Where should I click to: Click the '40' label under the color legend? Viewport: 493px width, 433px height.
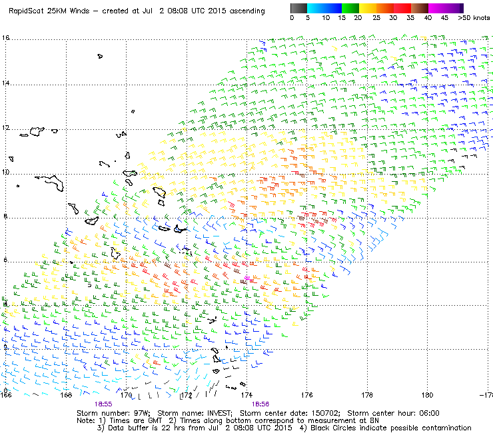[x=428, y=18]
